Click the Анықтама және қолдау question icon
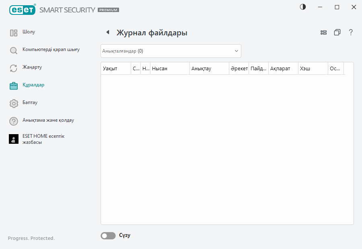 (13, 120)
